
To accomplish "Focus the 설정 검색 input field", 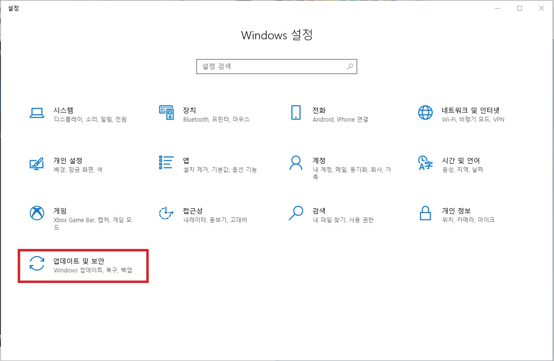I will click(x=277, y=66).
